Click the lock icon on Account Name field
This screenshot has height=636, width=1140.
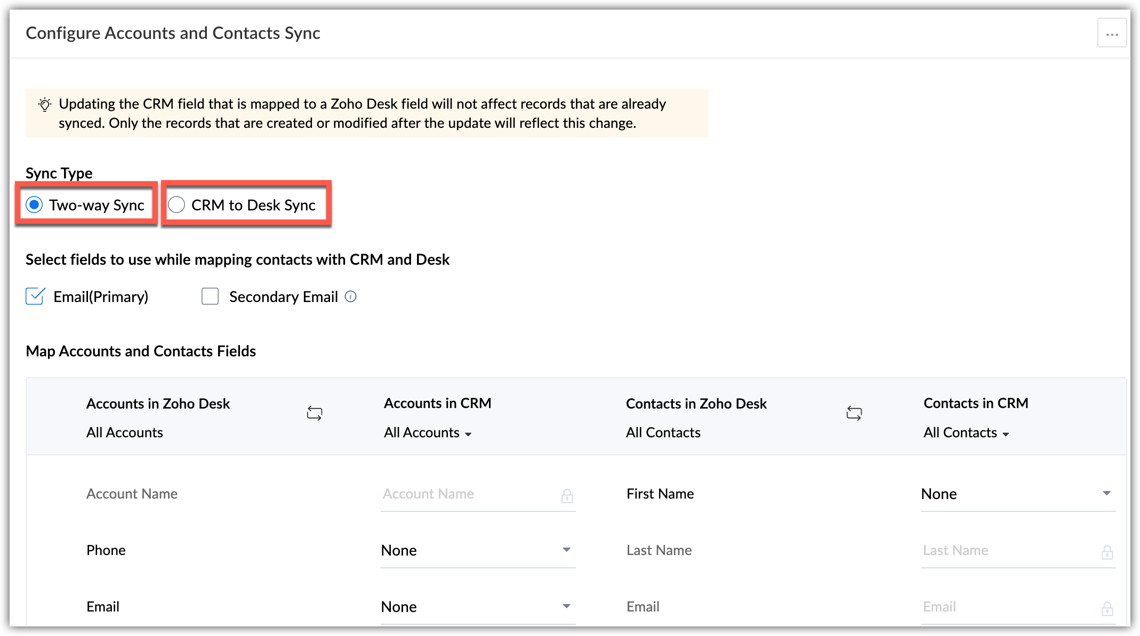[567, 496]
